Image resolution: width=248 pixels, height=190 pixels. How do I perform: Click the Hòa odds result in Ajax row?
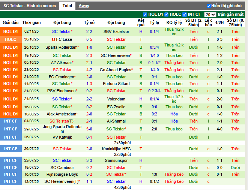coord(174,114)
